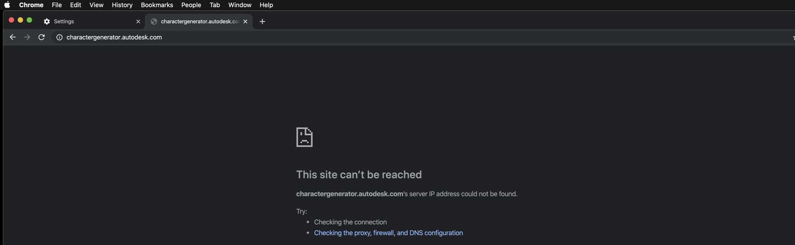Reload the current page
This screenshot has width=795, height=245.
click(42, 37)
